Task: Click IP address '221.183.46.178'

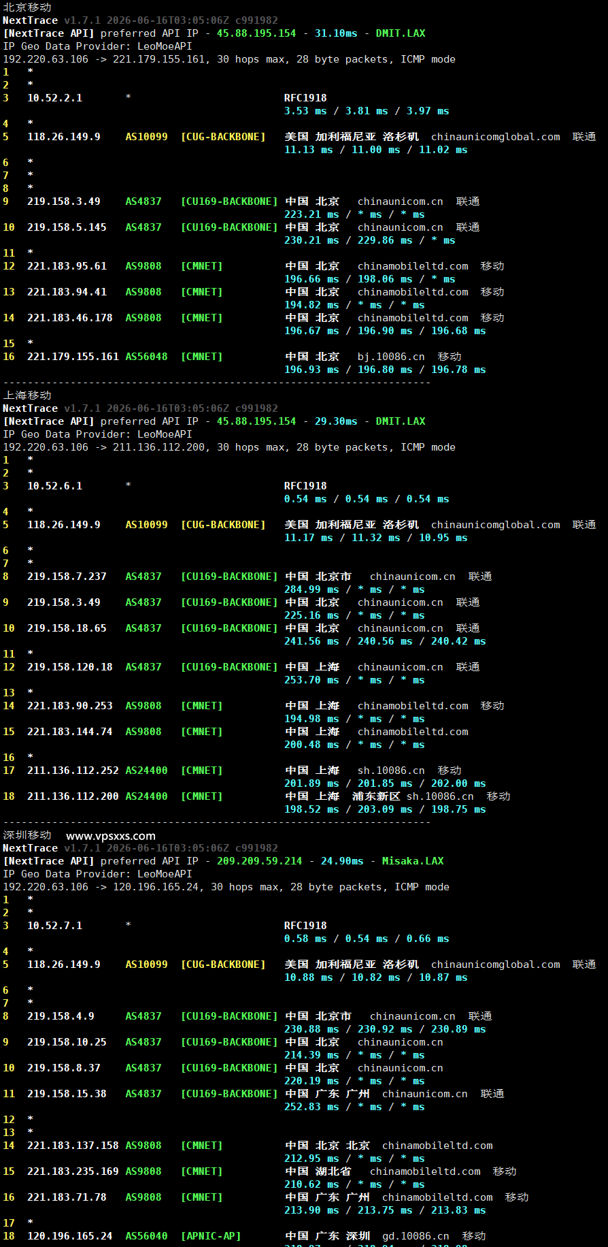Action: point(70,317)
